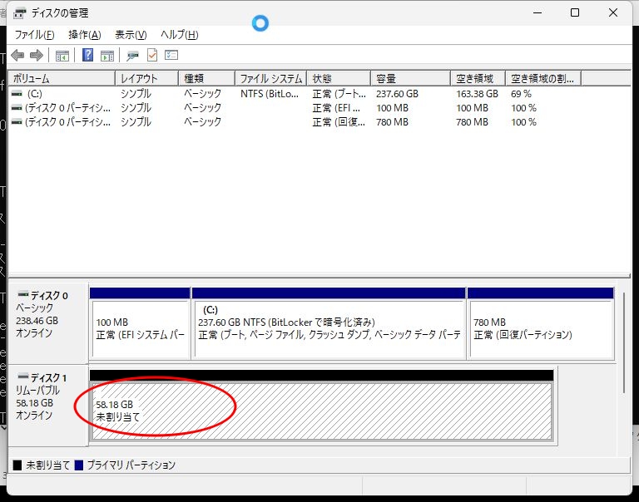Sort by the レイアウト column header
639x502 pixels.
click(x=147, y=78)
